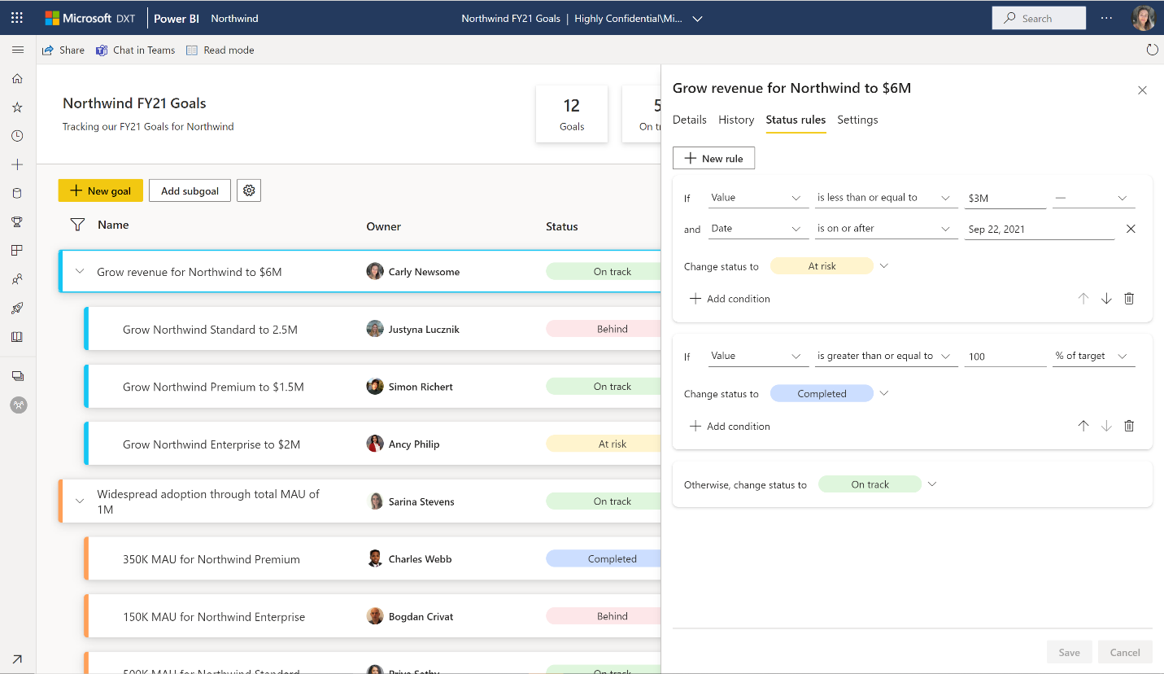This screenshot has width=1164, height=674.
Task: Open Shared with me icon in sidebar
Action: 17,279
